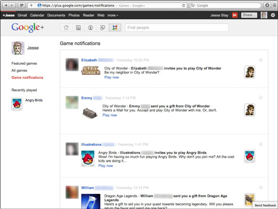Reload the page with the refresh icon
278x209 pixels.
184,6
